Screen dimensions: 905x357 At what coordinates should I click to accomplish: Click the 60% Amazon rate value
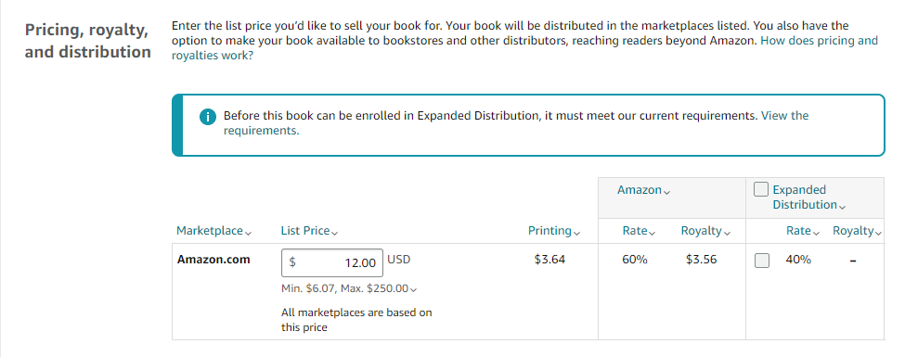coord(635,260)
